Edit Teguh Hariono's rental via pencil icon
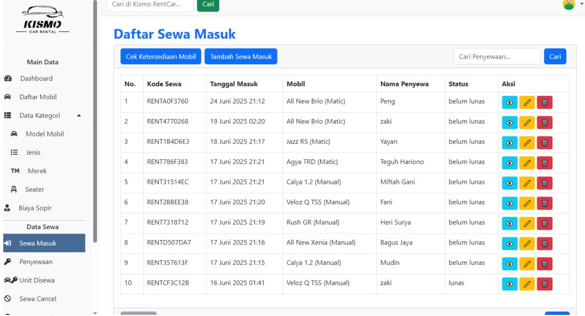Screen dimensions: 585x316 [527, 163]
